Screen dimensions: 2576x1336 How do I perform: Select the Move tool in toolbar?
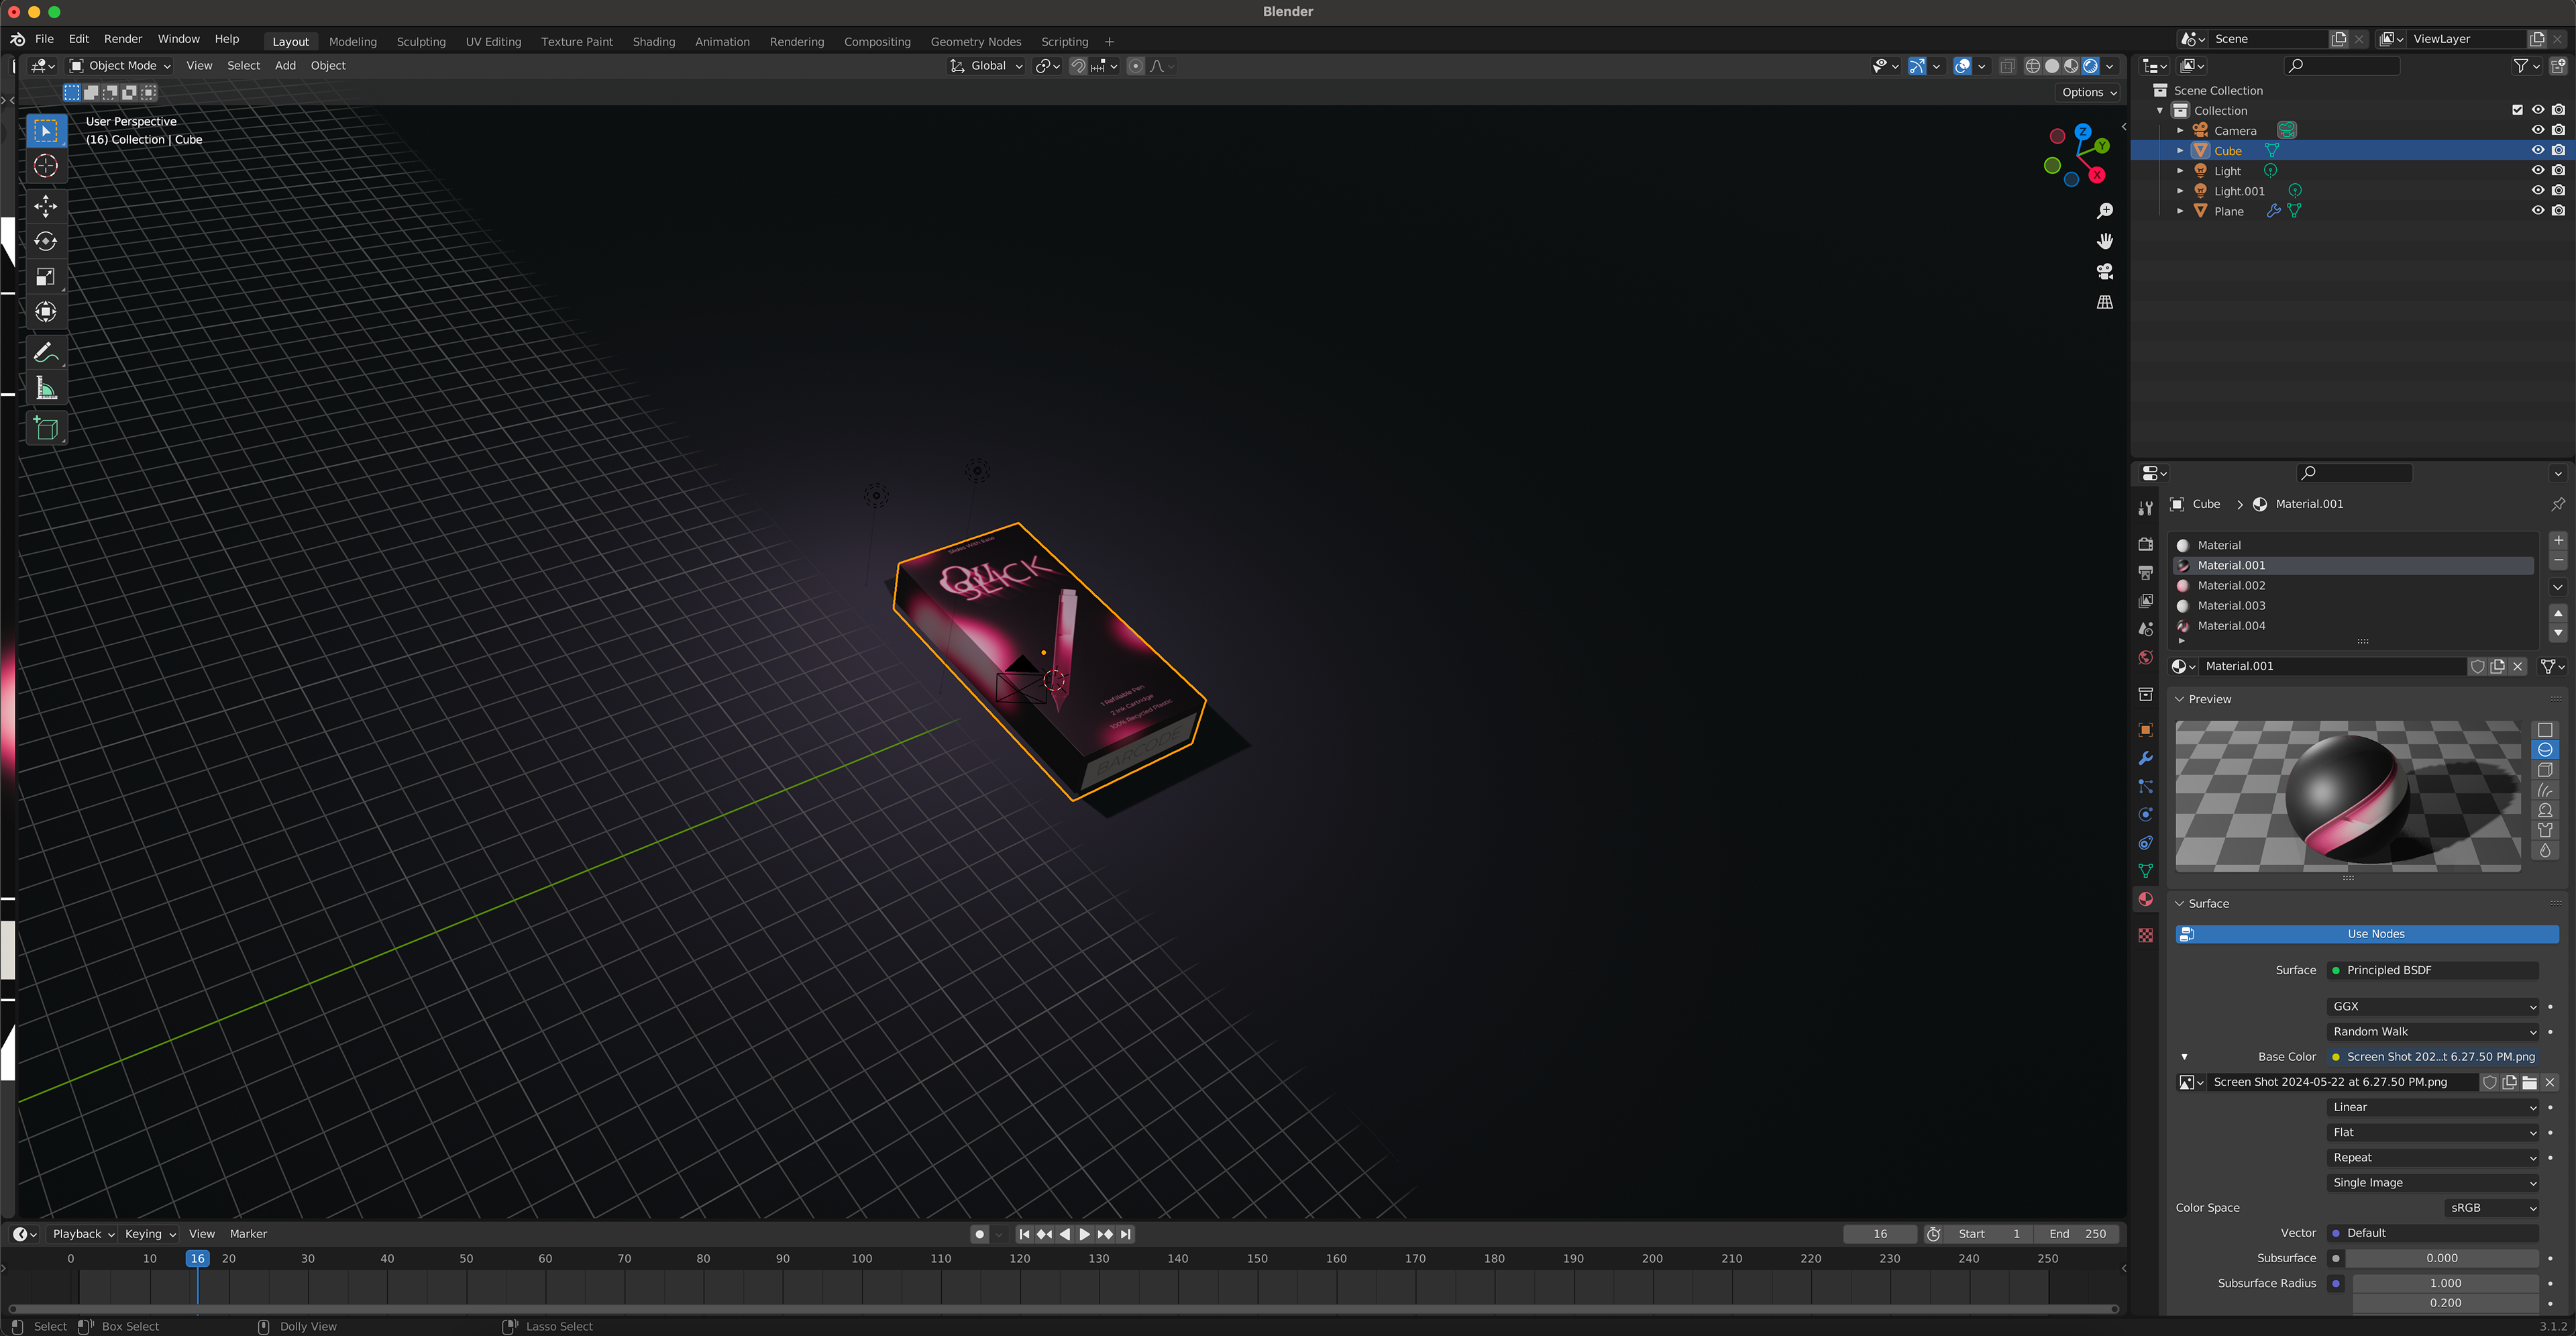pos(46,206)
